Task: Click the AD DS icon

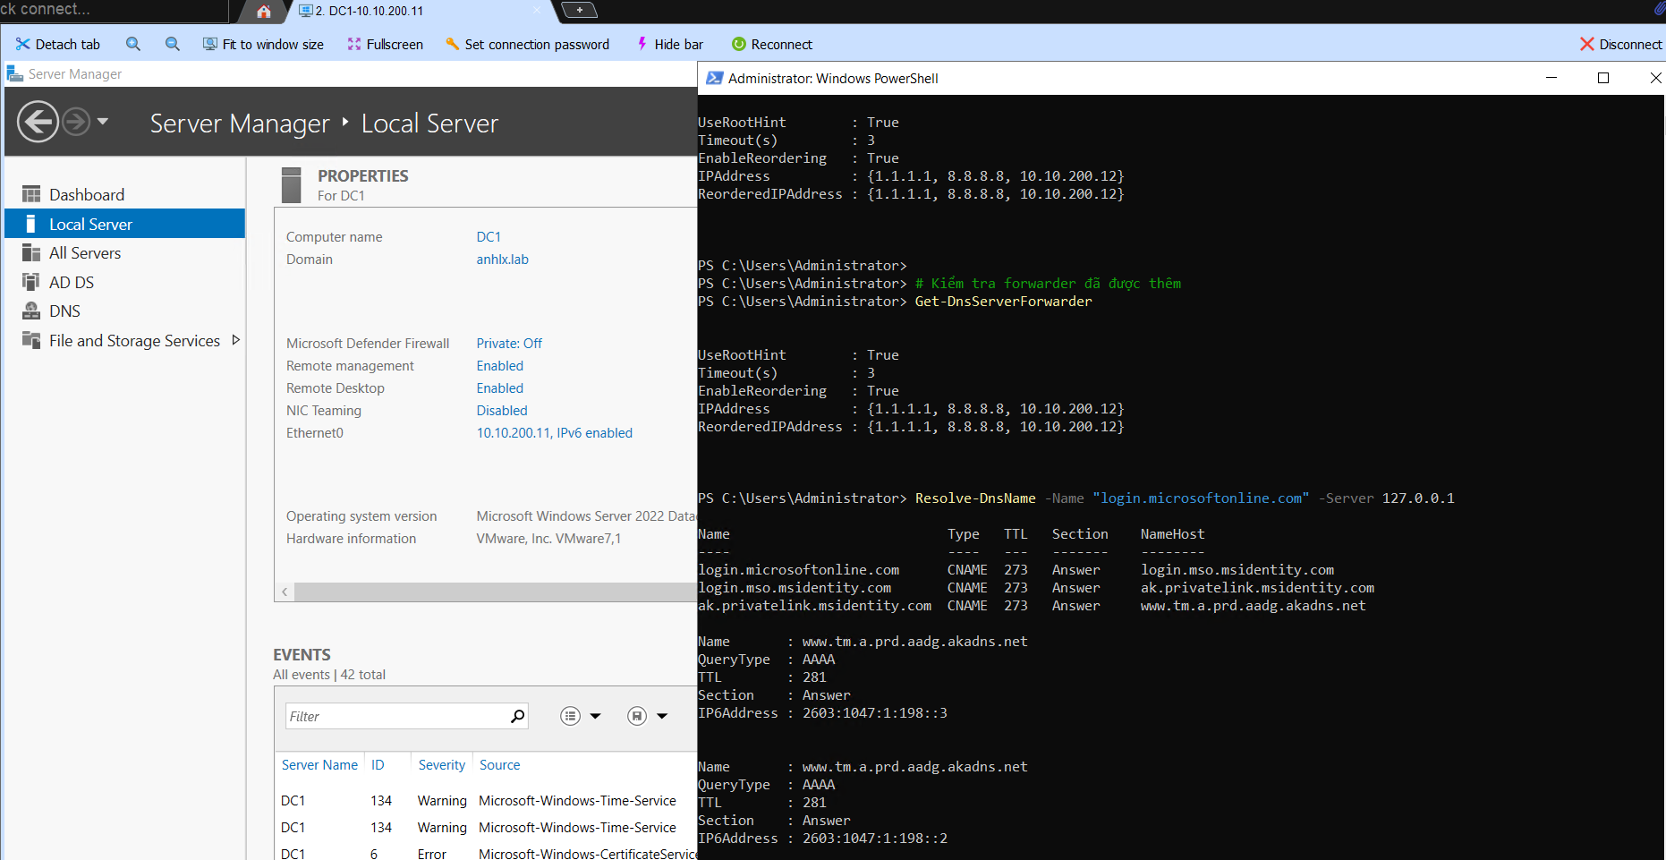Action: pyautogui.click(x=31, y=282)
